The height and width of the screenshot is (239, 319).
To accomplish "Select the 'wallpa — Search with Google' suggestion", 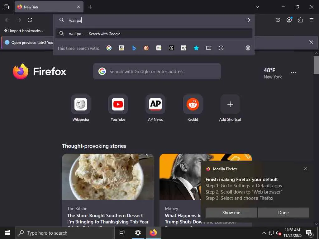I will (x=154, y=34).
